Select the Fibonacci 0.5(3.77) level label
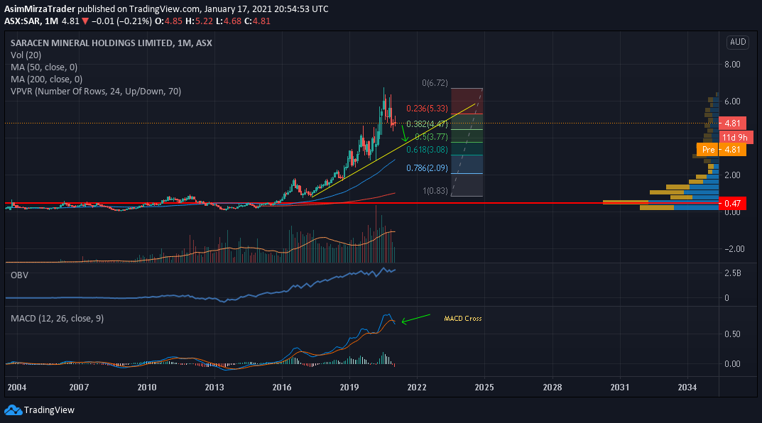The height and width of the screenshot is (423, 762). [x=431, y=137]
